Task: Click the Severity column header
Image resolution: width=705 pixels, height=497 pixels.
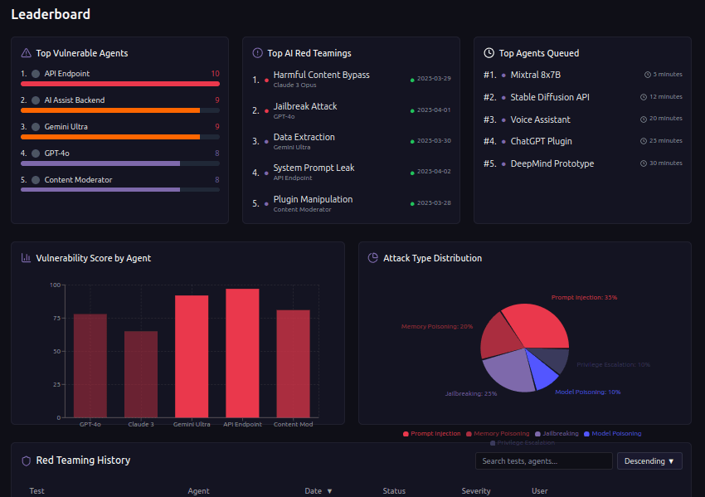Action: pyautogui.click(x=476, y=491)
